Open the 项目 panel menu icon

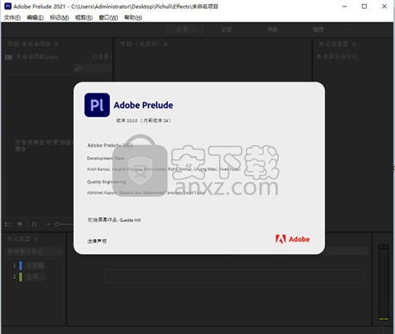(57, 44)
